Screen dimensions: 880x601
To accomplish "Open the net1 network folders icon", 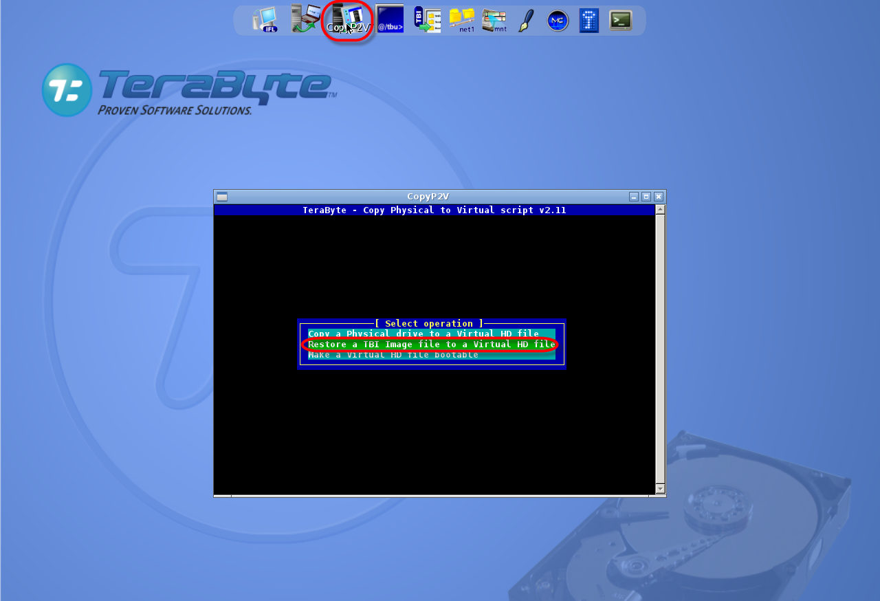I will 463,21.
